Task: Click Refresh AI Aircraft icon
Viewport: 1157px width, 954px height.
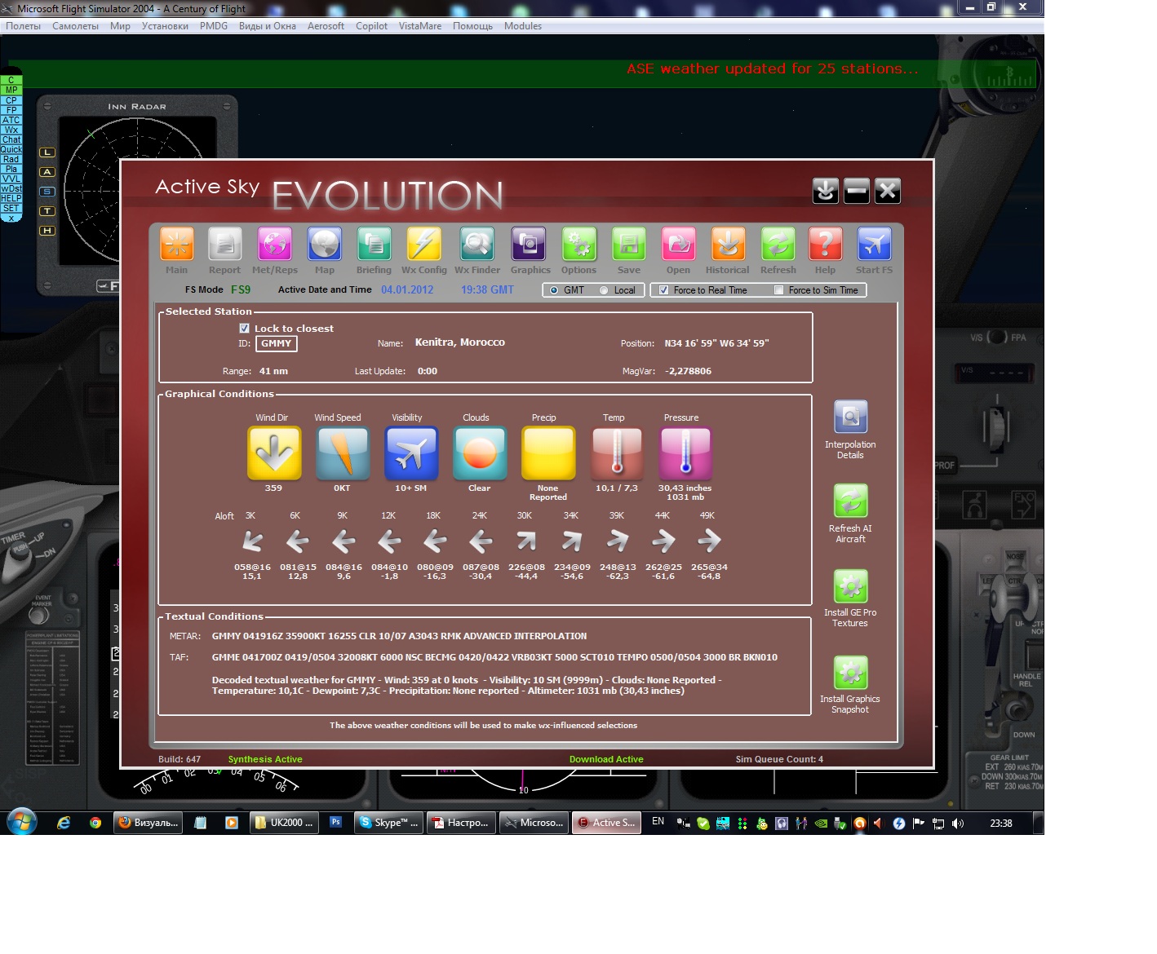Action: click(x=850, y=501)
